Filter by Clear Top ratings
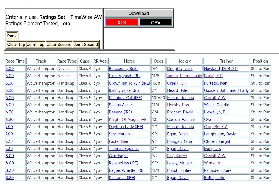The width and height of the screenshot is (279, 189). [x=16, y=45]
